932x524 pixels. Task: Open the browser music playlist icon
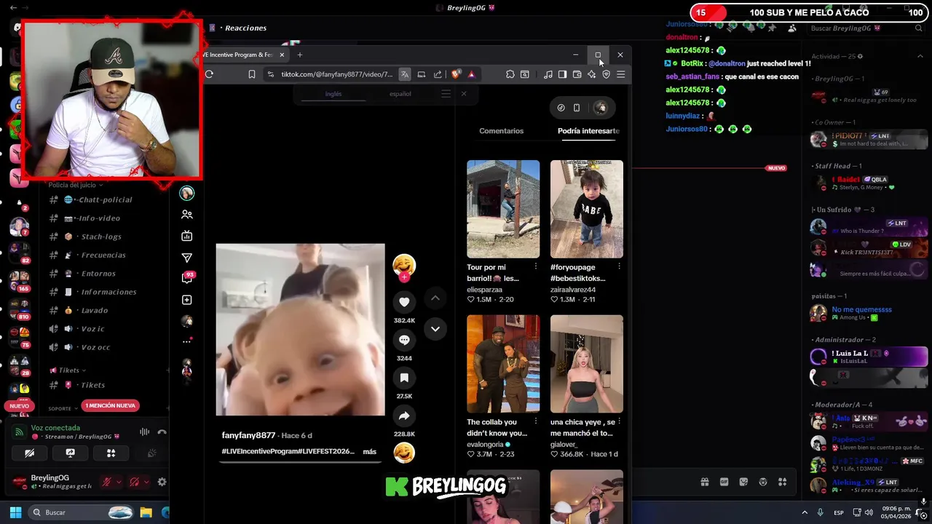point(548,74)
